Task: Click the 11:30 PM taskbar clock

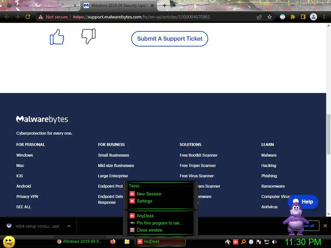Action: click(x=303, y=242)
